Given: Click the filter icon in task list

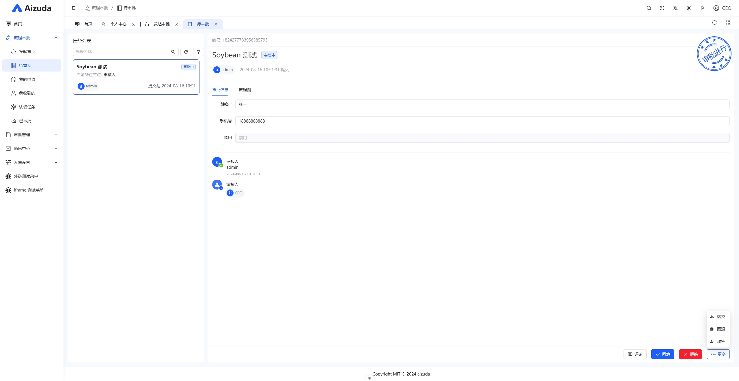Looking at the screenshot, I should click(x=199, y=52).
